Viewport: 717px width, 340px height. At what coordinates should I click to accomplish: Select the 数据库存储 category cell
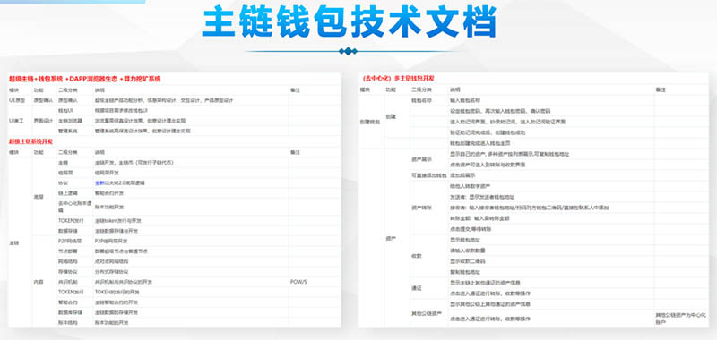(70, 312)
